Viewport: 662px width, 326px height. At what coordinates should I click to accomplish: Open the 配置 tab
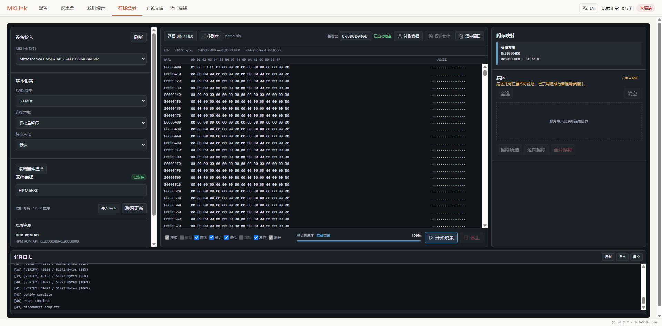point(43,8)
